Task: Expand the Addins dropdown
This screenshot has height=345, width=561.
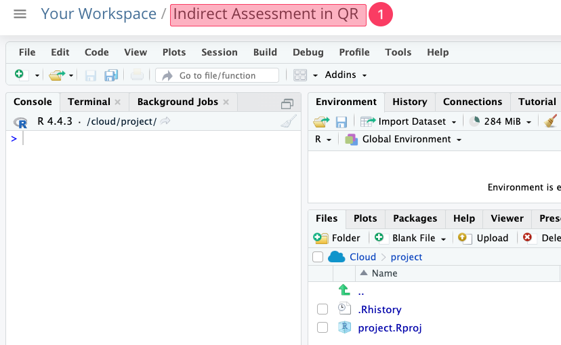Action: pyautogui.click(x=346, y=75)
